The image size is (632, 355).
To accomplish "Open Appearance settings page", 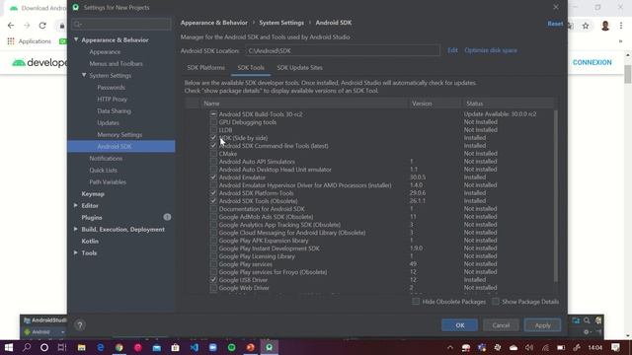I will pyautogui.click(x=105, y=52).
